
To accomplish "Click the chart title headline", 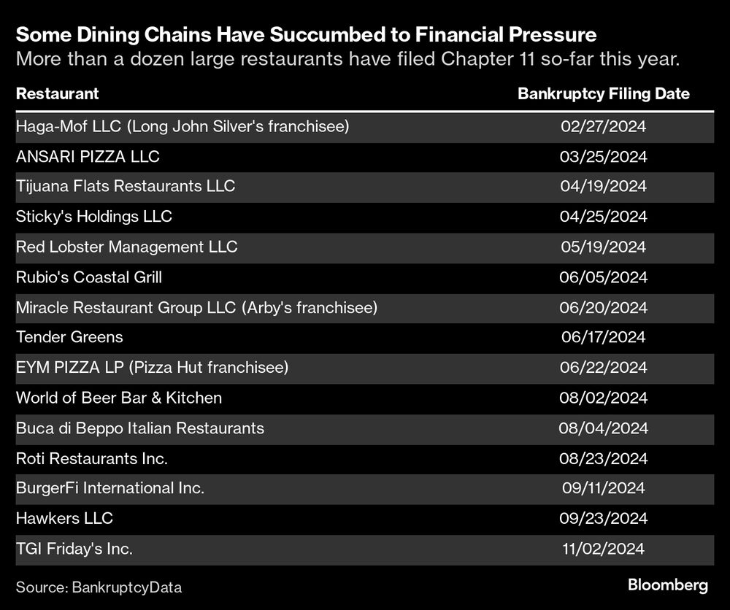I will click(306, 34).
